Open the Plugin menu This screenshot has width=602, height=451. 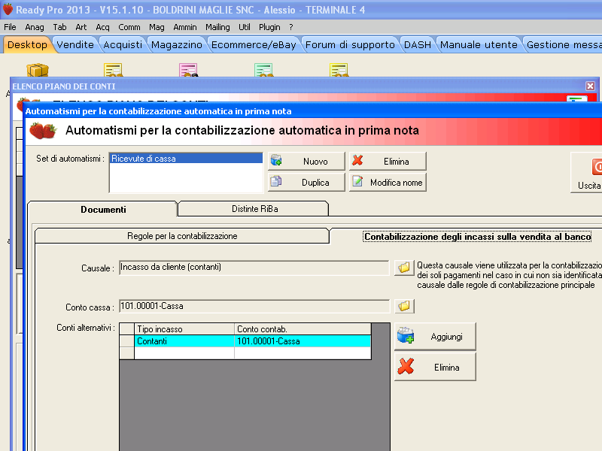[269, 27]
